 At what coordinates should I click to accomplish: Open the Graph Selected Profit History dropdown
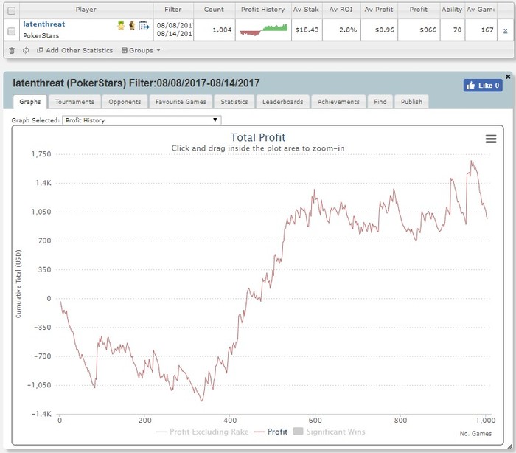(142, 120)
